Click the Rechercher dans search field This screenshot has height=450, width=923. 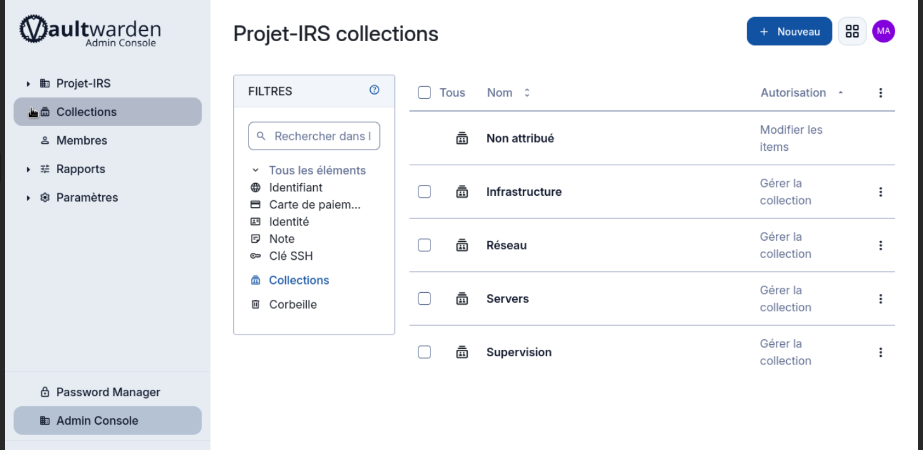(x=314, y=136)
